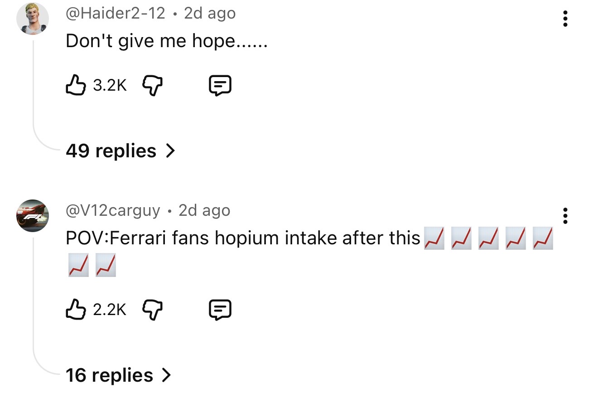Select the "POV:Ferrari fans hopium" comment text
Screen dimensions: 598x408
click(x=243, y=238)
